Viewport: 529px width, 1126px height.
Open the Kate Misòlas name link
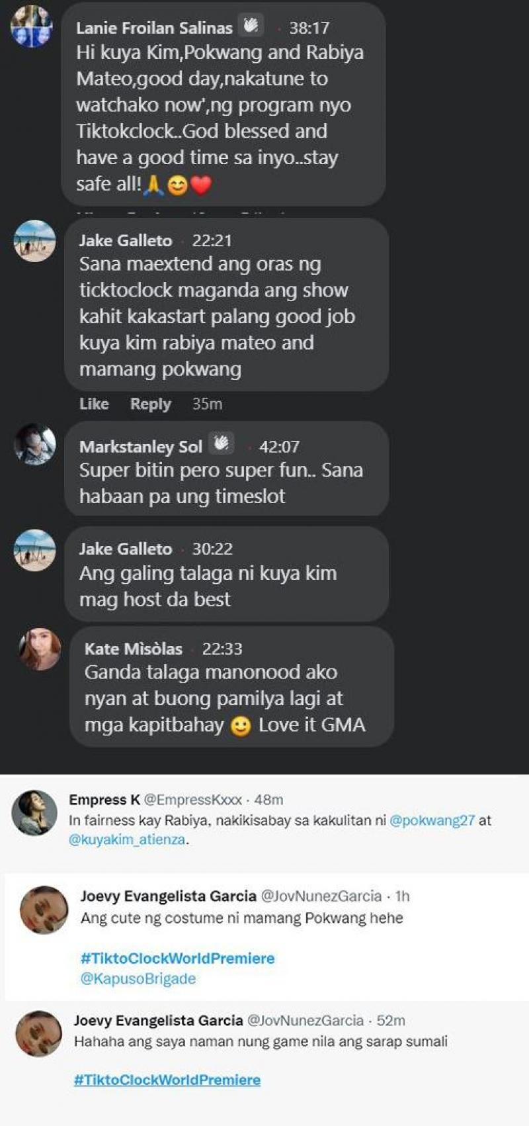click(133, 649)
